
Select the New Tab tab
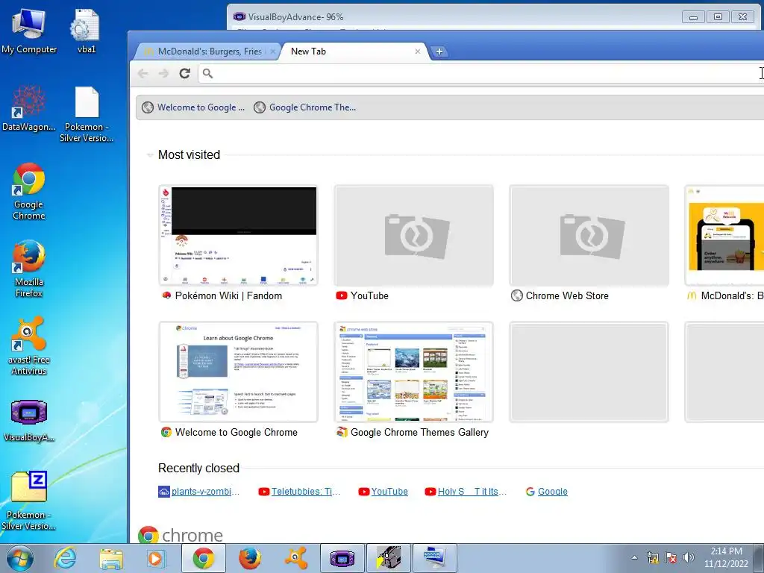pos(353,51)
